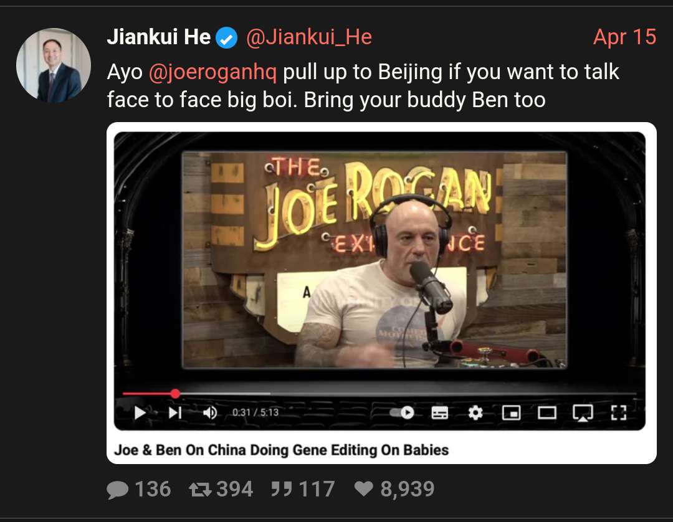Image resolution: width=673 pixels, height=522 pixels.
Task: Cast video via AirPlay icon
Action: click(583, 413)
